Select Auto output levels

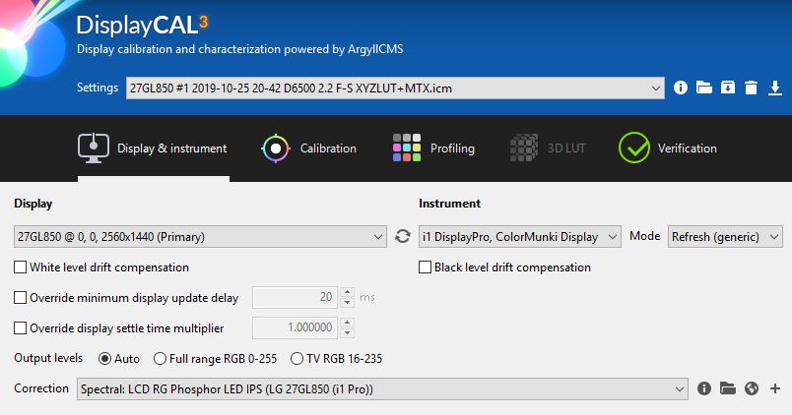pos(104,359)
